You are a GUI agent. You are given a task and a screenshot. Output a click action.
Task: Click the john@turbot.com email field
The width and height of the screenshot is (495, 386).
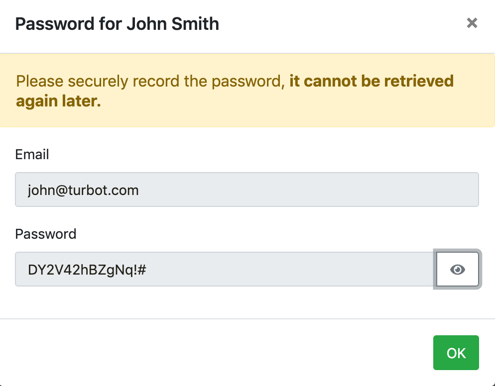[247, 190]
